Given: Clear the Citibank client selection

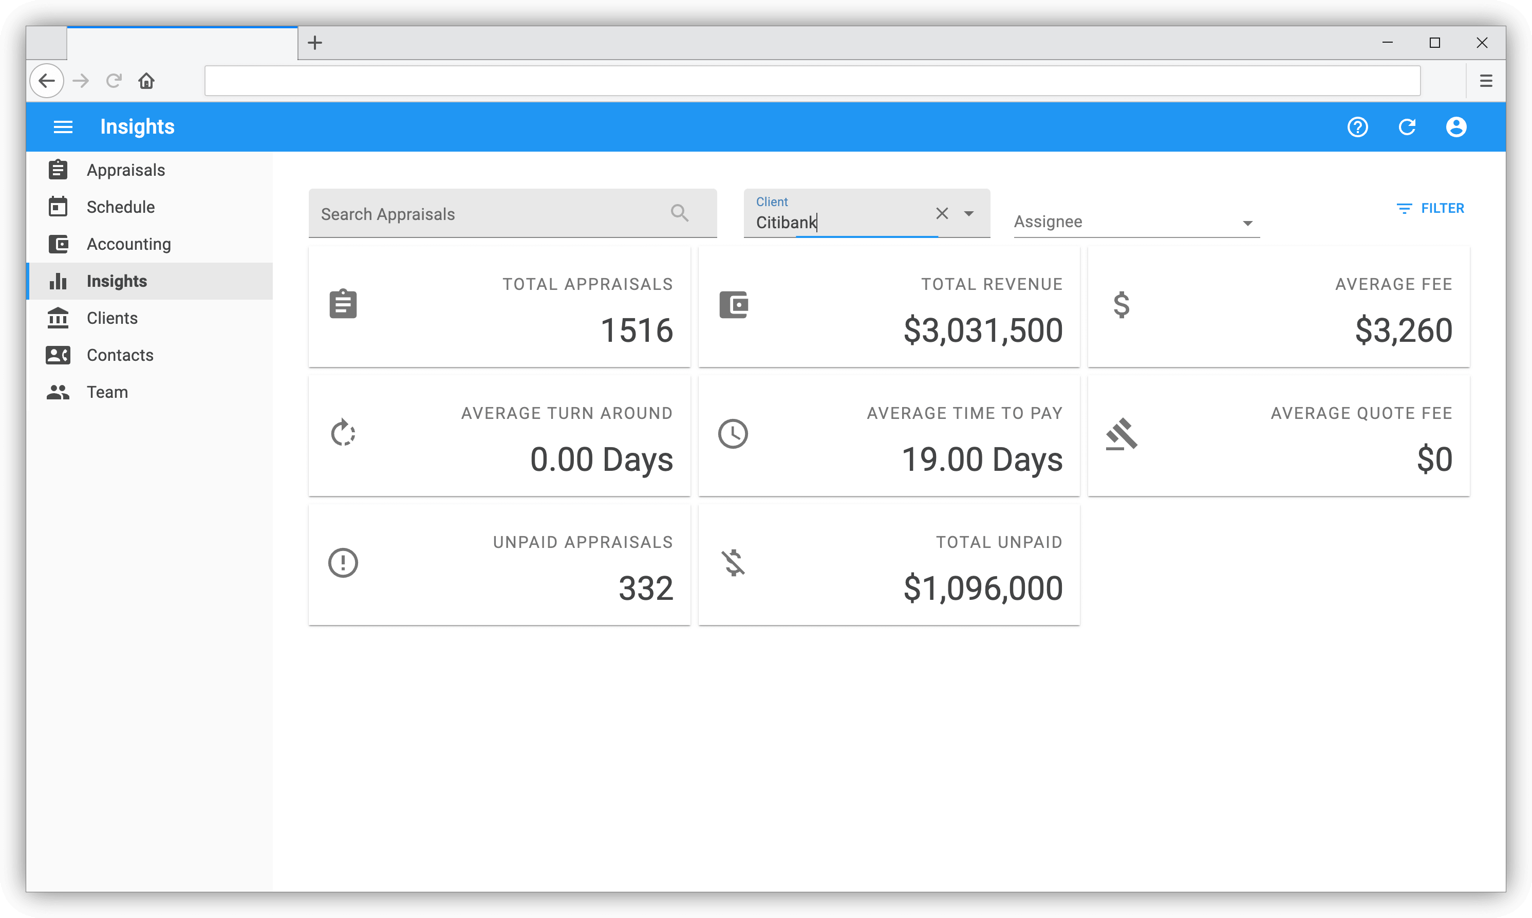Looking at the screenshot, I should (x=942, y=213).
